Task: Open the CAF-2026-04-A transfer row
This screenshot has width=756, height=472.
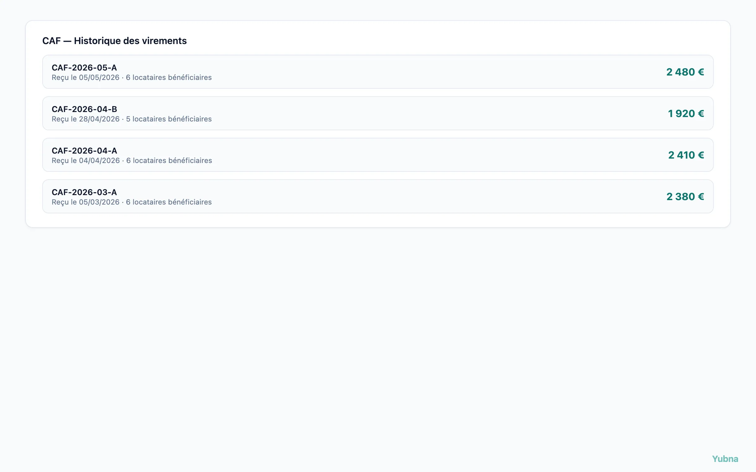Action: click(x=378, y=155)
